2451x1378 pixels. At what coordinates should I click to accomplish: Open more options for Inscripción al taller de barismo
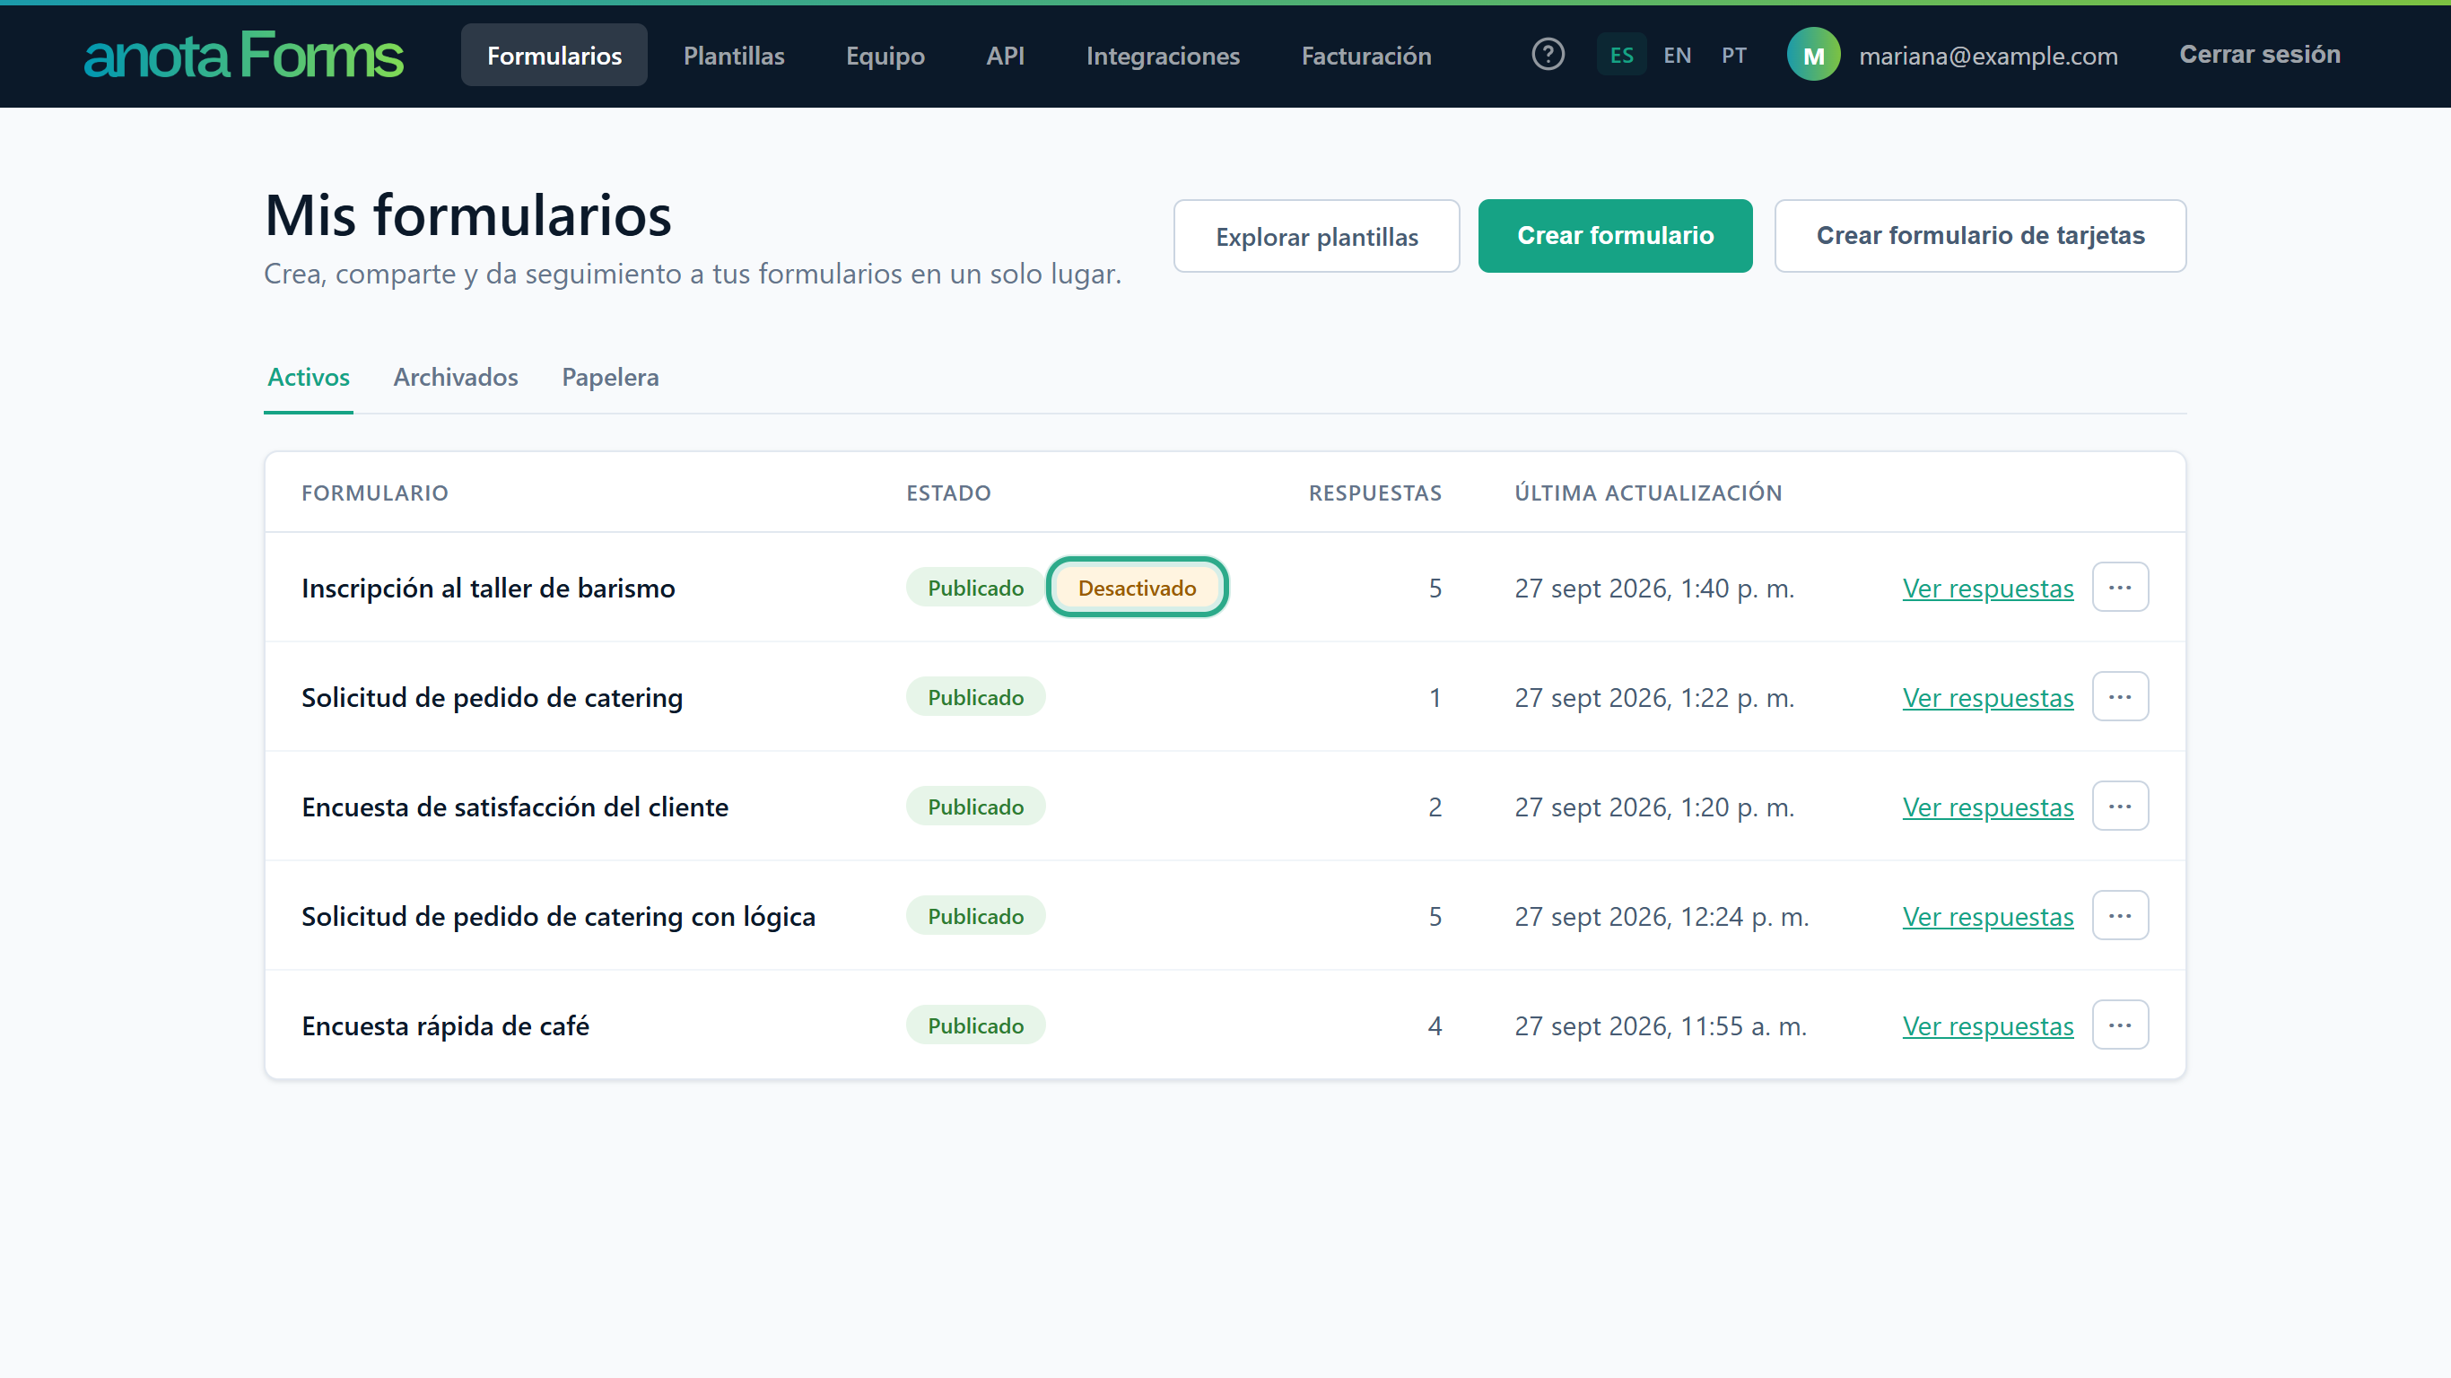click(2120, 587)
